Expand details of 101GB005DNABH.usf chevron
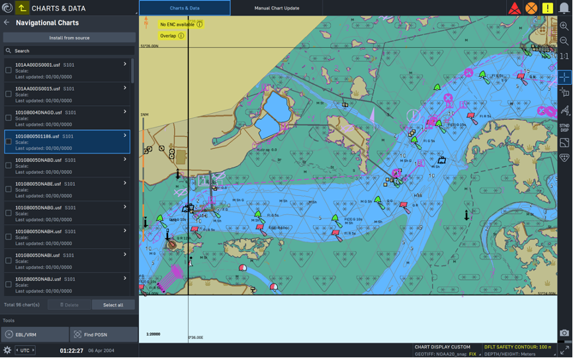Screen dimensions: 573x358 pyautogui.click(x=125, y=230)
